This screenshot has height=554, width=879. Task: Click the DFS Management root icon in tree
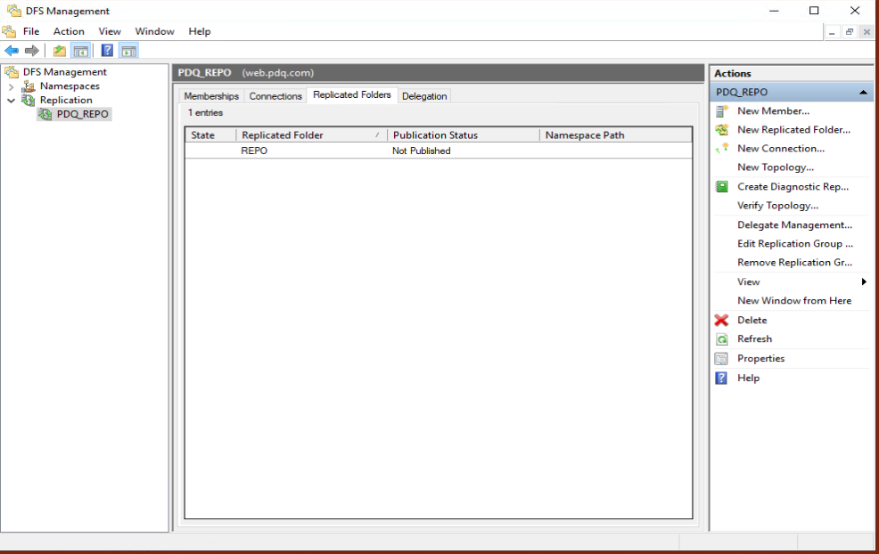click(x=12, y=72)
